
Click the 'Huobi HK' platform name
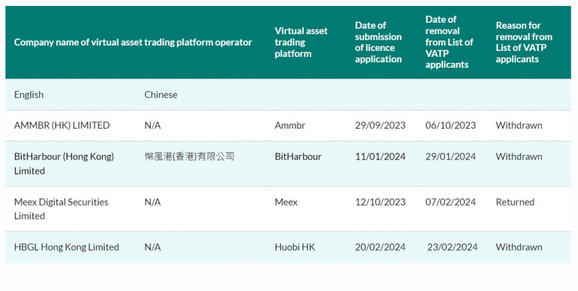point(294,247)
